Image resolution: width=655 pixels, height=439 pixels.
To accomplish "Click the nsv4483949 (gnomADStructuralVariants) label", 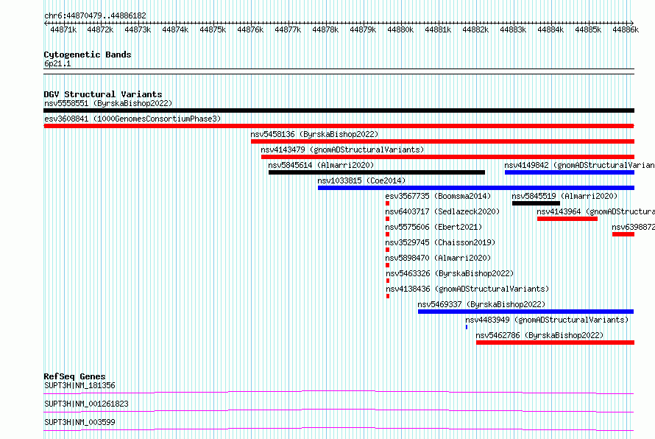I will [547, 320].
